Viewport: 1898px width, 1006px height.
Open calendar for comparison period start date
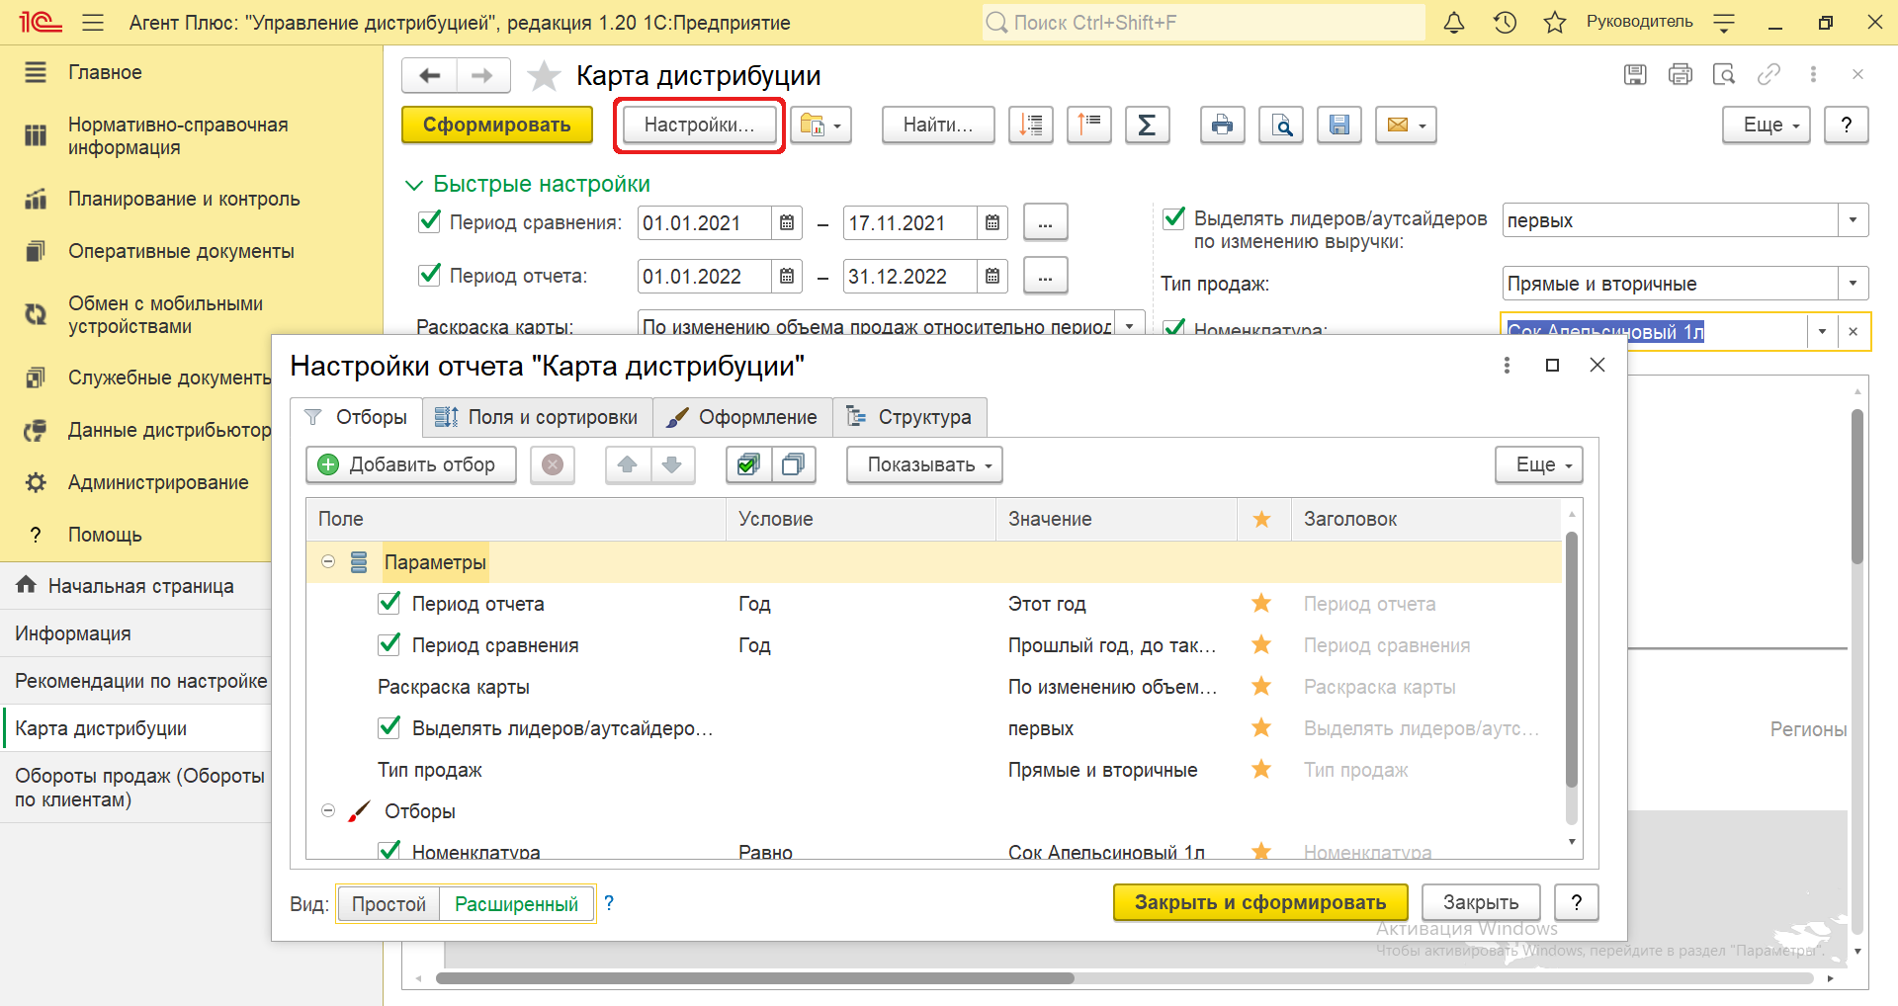point(787,223)
